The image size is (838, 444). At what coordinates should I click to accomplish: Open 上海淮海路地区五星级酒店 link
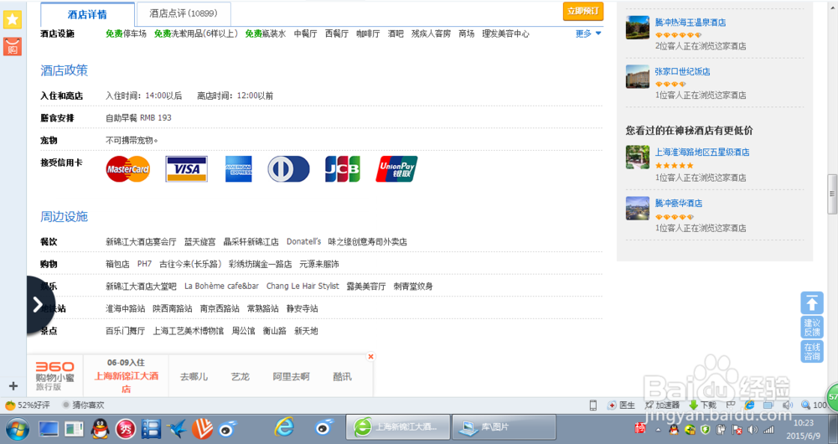pyautogui.click(x=702, y=152)
